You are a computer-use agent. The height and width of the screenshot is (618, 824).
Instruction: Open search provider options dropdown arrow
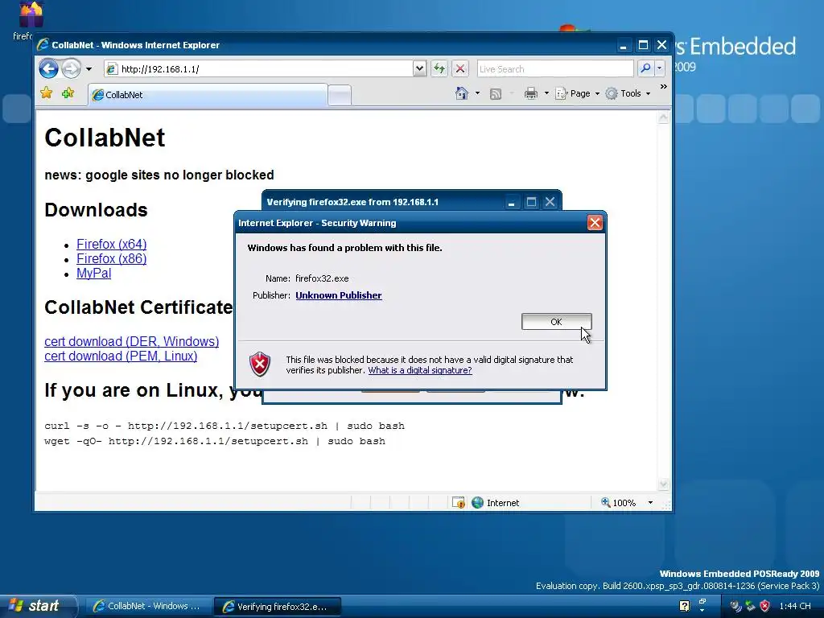(660, 69)
